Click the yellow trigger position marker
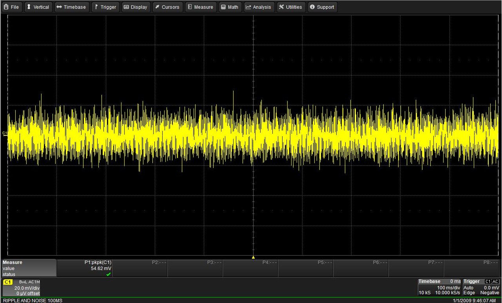Viewport: 502px width, 303px height. point(253,257)
